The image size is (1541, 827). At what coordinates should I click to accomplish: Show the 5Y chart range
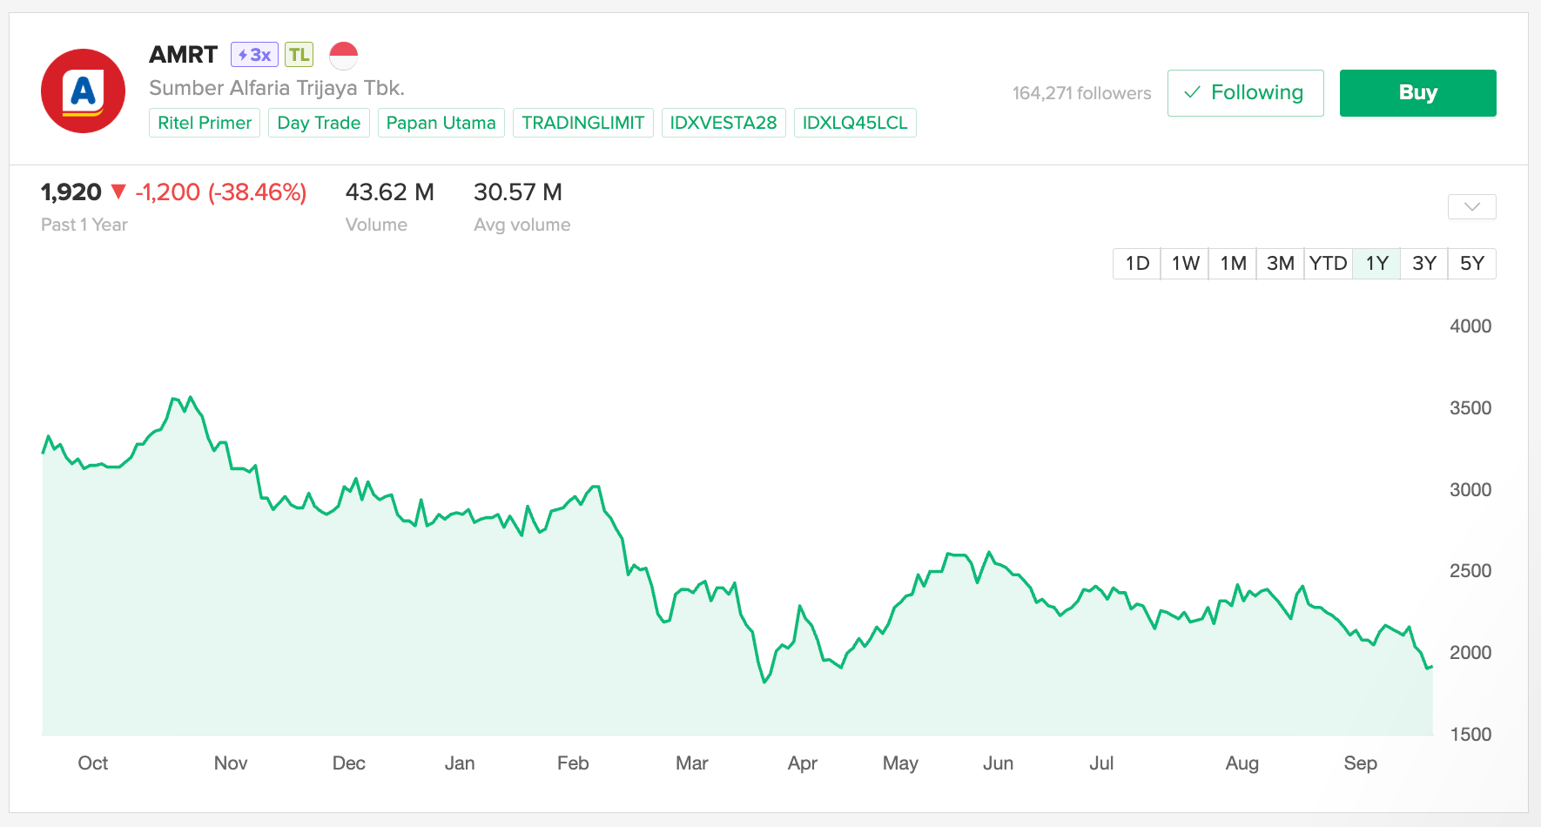coord(1472,264)
